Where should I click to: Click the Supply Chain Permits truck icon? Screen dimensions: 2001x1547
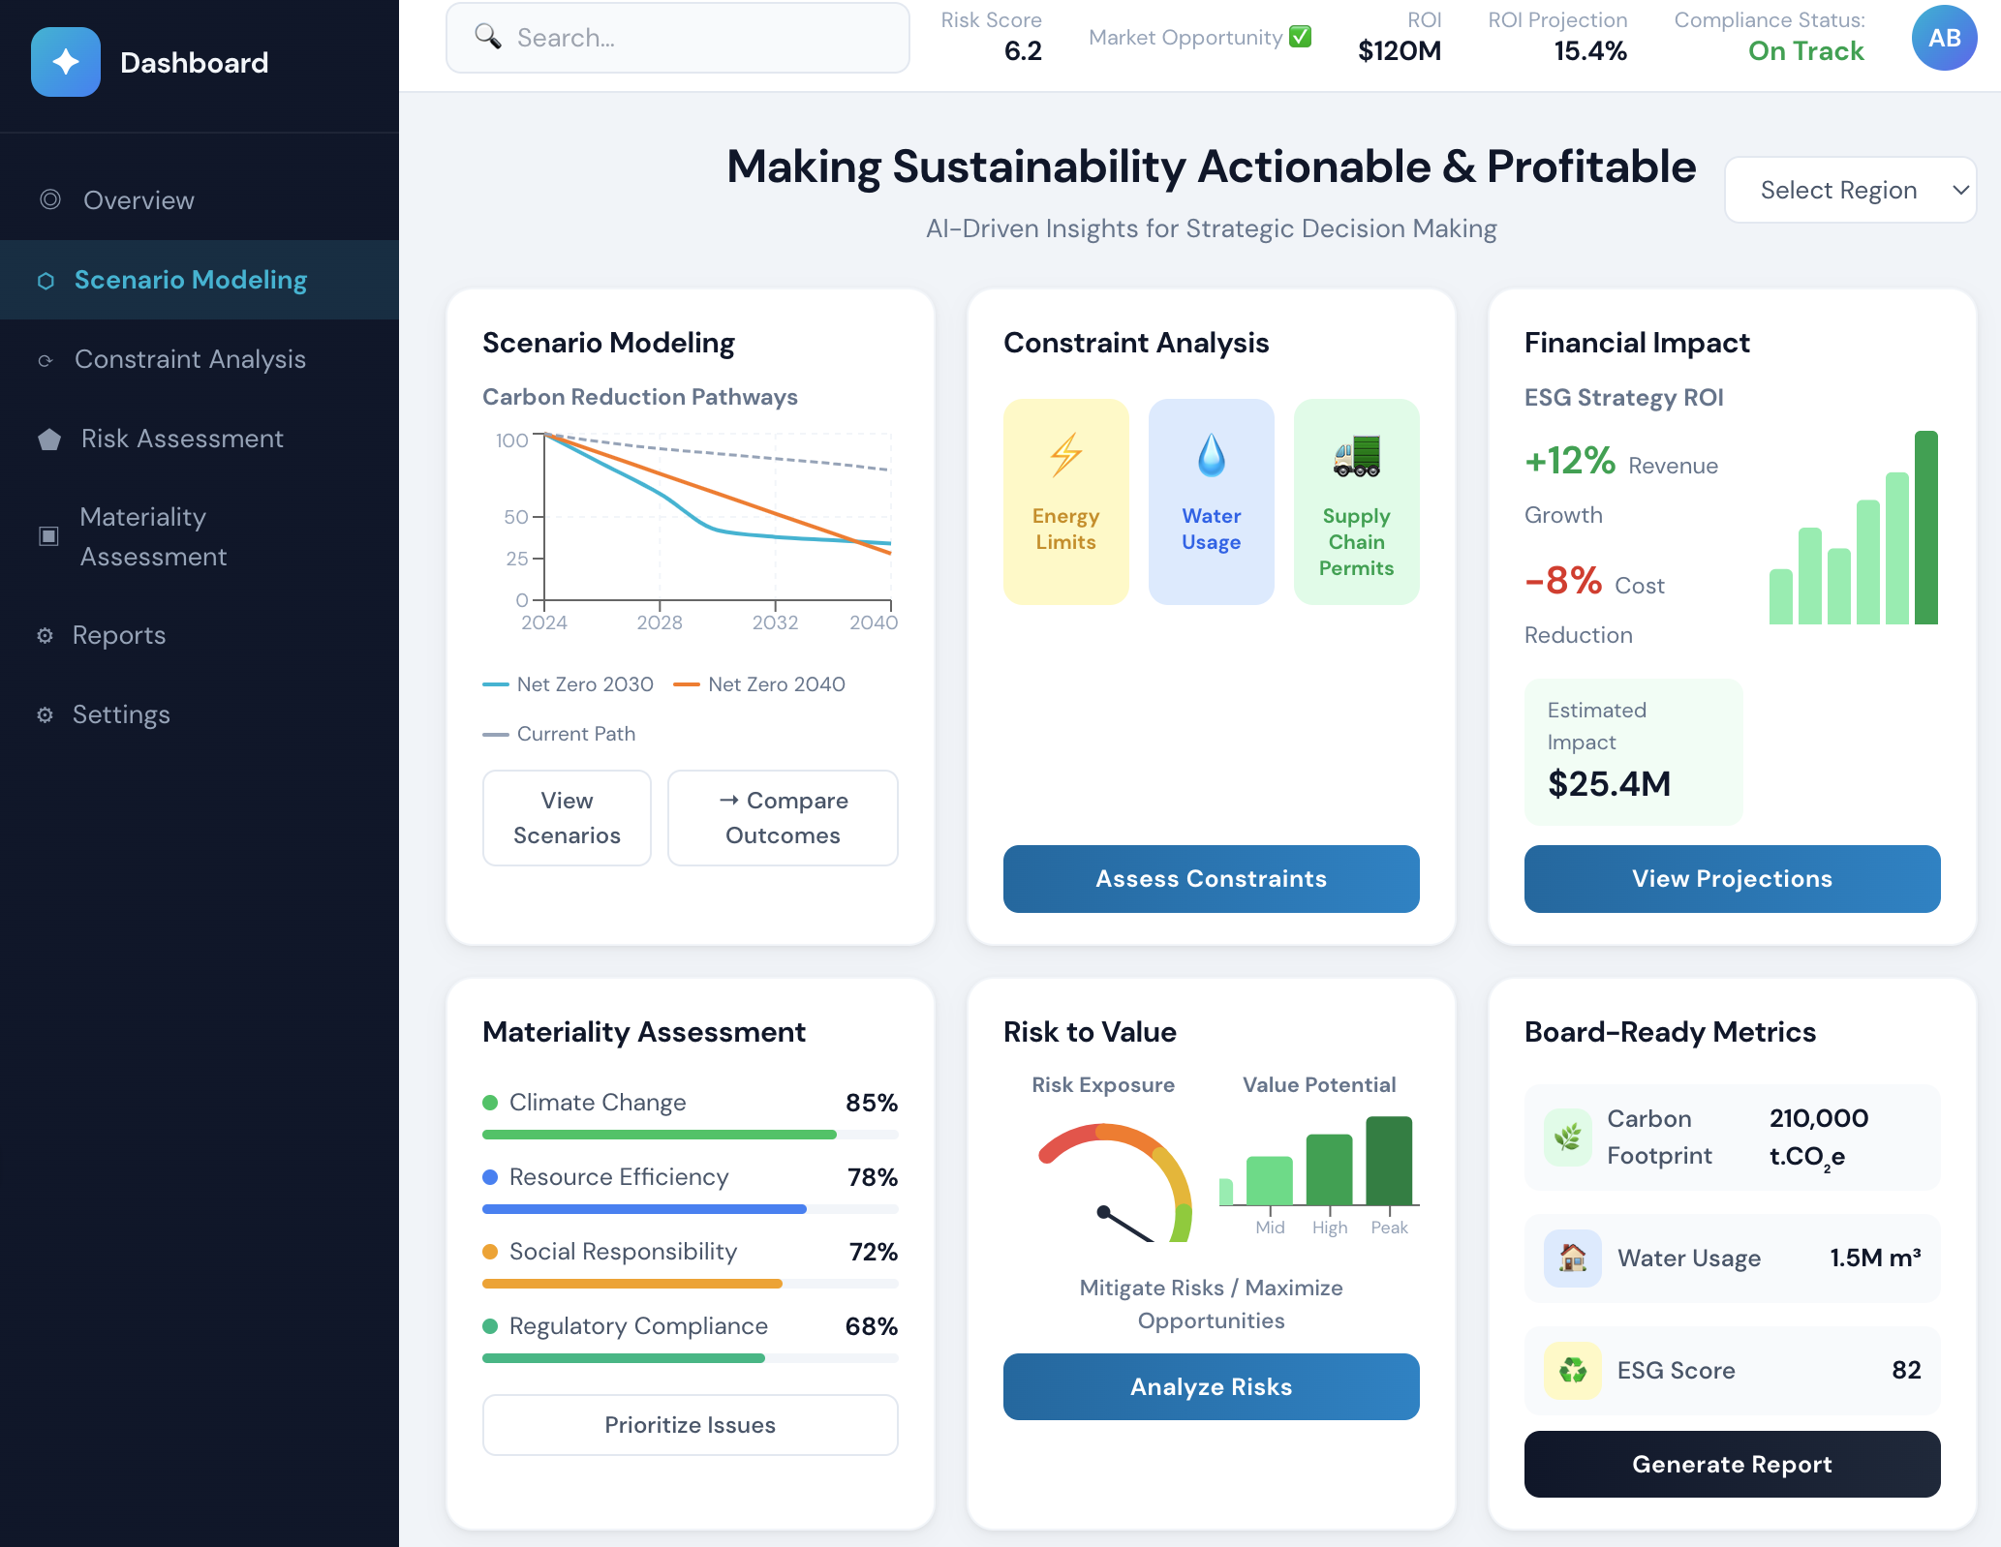(1356, 456)
